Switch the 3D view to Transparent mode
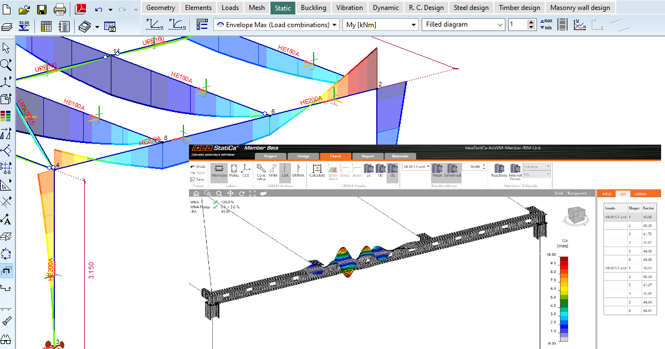 click(x=577, y=193)
